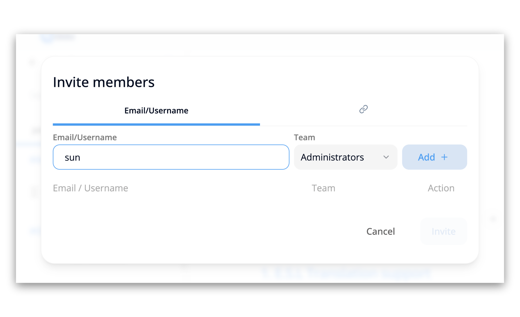The width and height of the screenshot is (520, 317).
Task: Click blurred Translation support text below dialog
Action: (346, 273)
